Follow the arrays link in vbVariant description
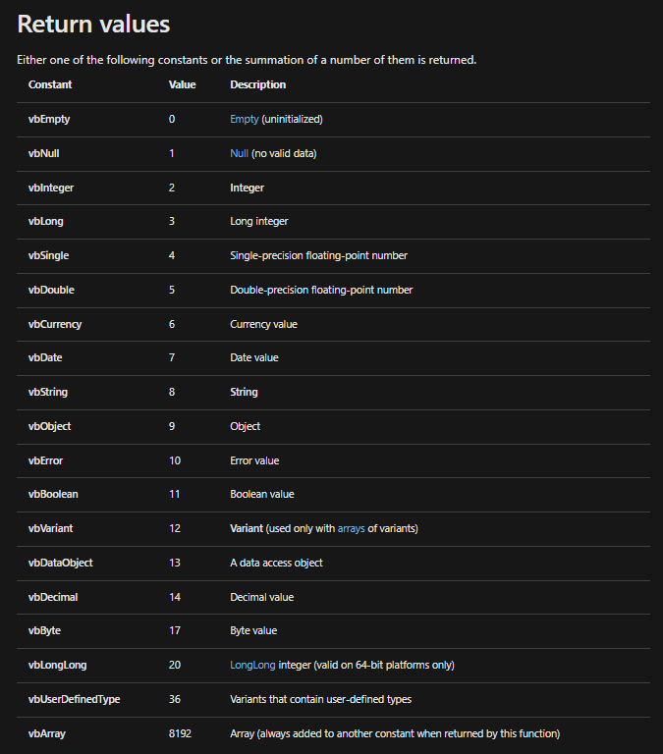Screen dimensions: 663x754 coord(352,528)
